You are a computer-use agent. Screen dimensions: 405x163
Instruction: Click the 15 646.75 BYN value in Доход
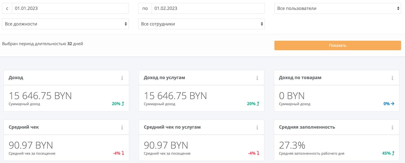click(40, 96)
